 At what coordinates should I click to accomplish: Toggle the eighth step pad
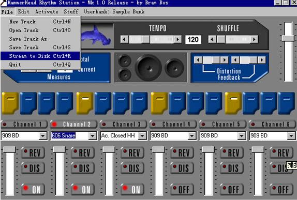coord(139,103)
